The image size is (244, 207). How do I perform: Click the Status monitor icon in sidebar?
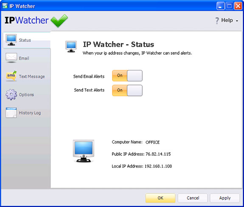click(11, 40)
